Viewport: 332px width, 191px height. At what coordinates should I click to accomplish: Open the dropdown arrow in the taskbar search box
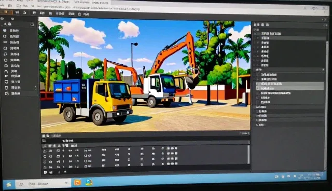click(66, 183)
